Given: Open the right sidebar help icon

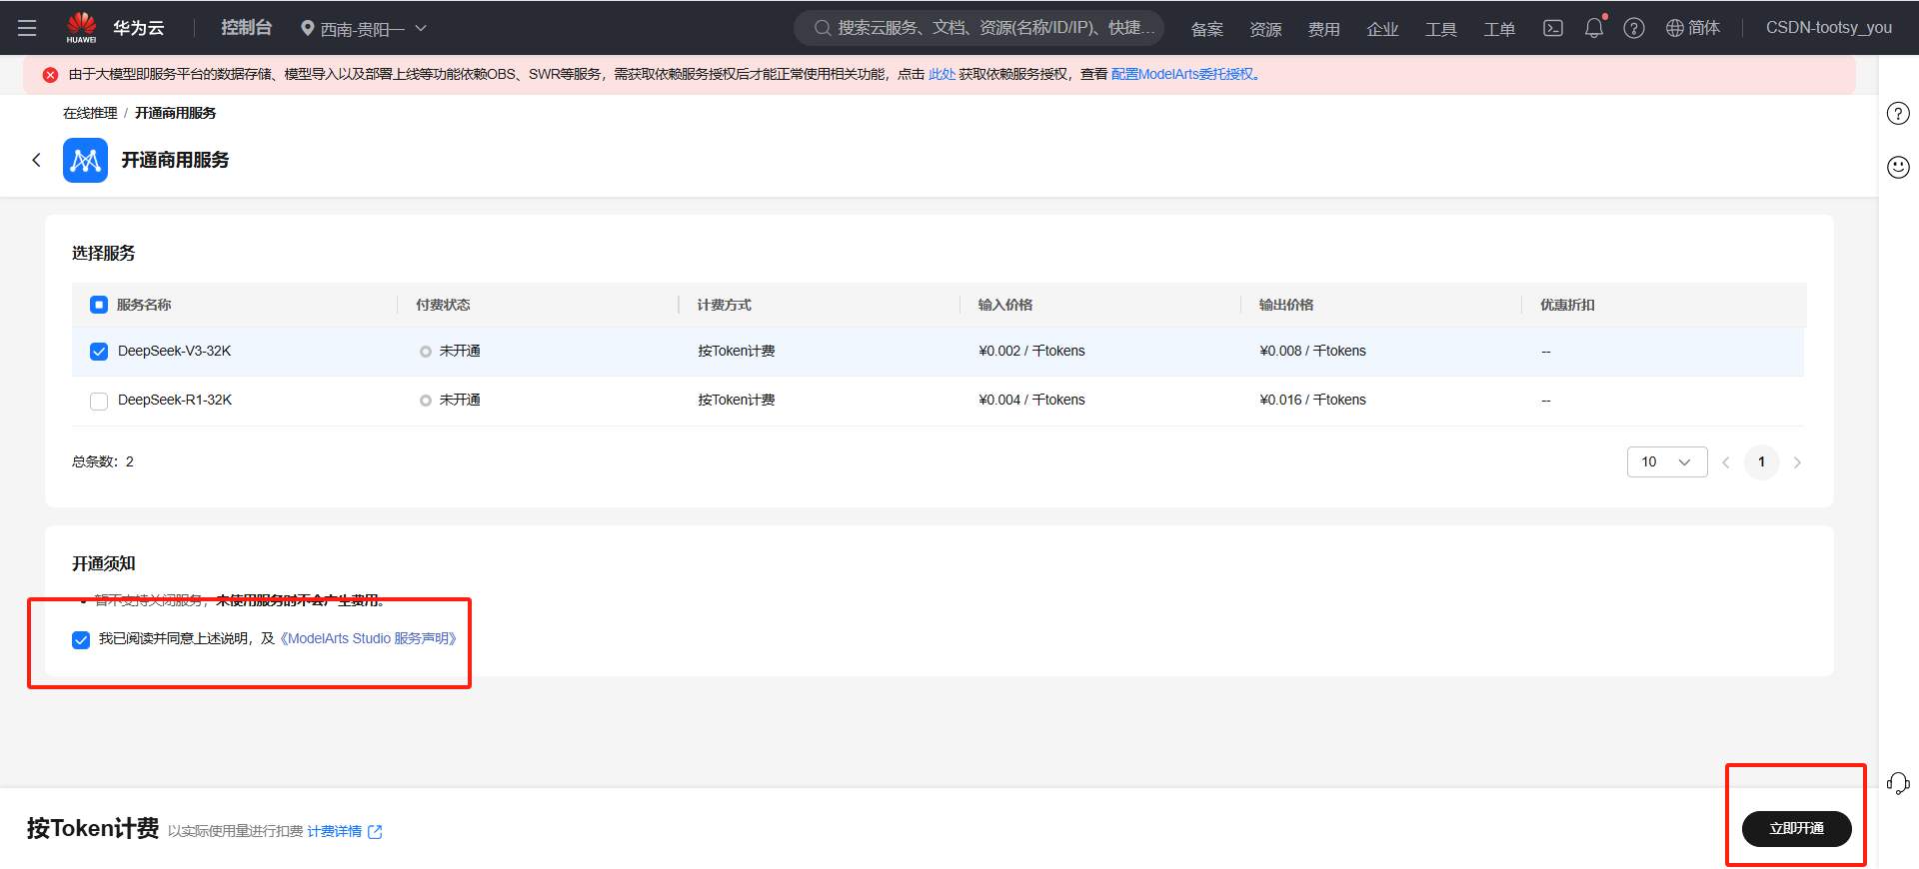Looking at the screenshot, I should (1898, 113).
